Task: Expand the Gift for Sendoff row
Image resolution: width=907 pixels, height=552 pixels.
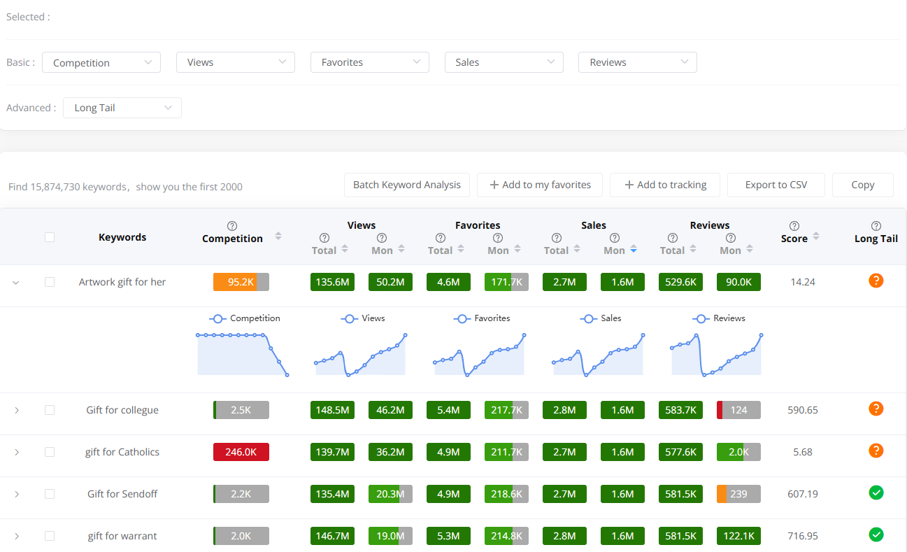Action: pyautogui.click(x=17, y=494)
